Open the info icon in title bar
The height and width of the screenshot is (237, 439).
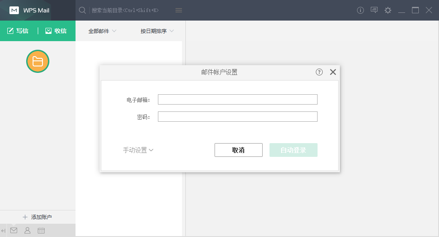tap(360, 10)
